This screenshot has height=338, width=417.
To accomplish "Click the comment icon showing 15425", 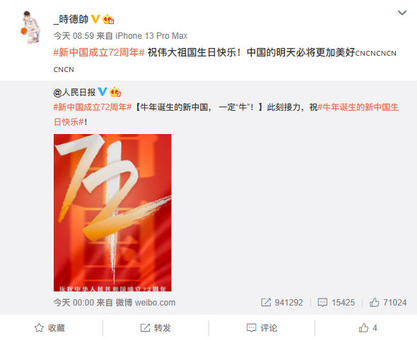I will point(322,303).
